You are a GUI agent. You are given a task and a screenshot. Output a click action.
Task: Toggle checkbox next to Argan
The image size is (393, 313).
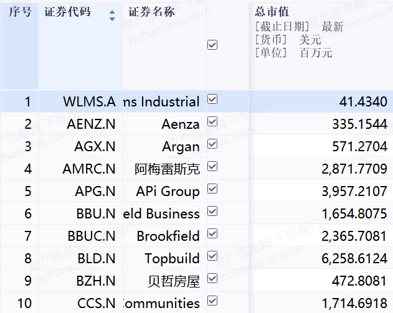coord(212,144)
